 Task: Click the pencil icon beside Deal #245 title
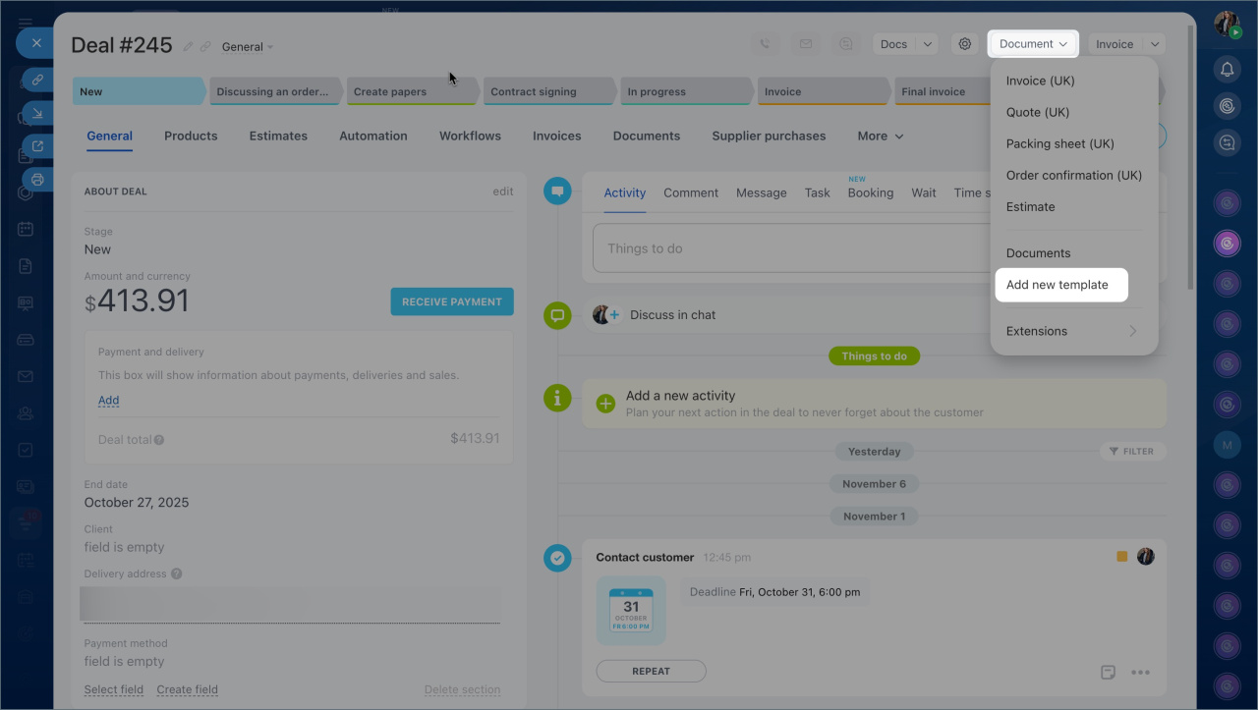[189, 47]
